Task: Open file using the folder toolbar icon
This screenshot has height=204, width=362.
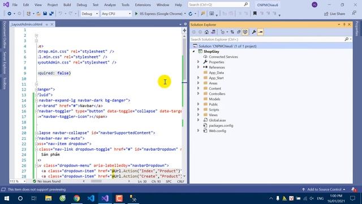Action: pyautogui.click(x=38, y=14)
